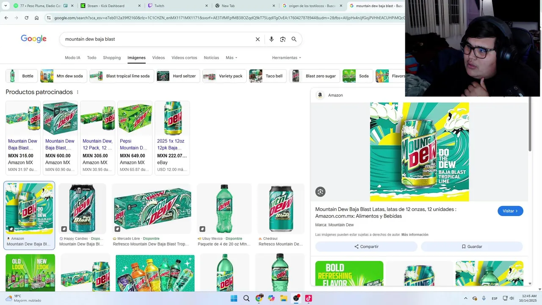Open Mercado Libre Baja Blast box image
This screenshot has width=542, height=305.
[152, 208]
